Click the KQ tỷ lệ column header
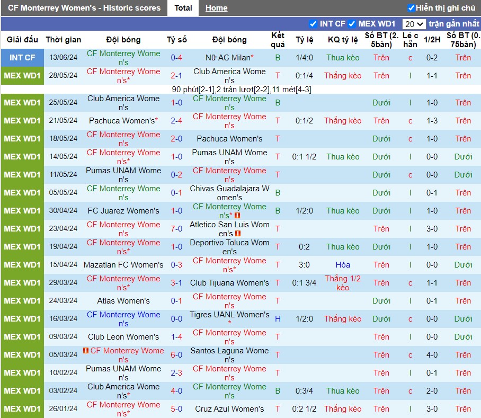This screenshot has height=418, width=481. (343, 40)
